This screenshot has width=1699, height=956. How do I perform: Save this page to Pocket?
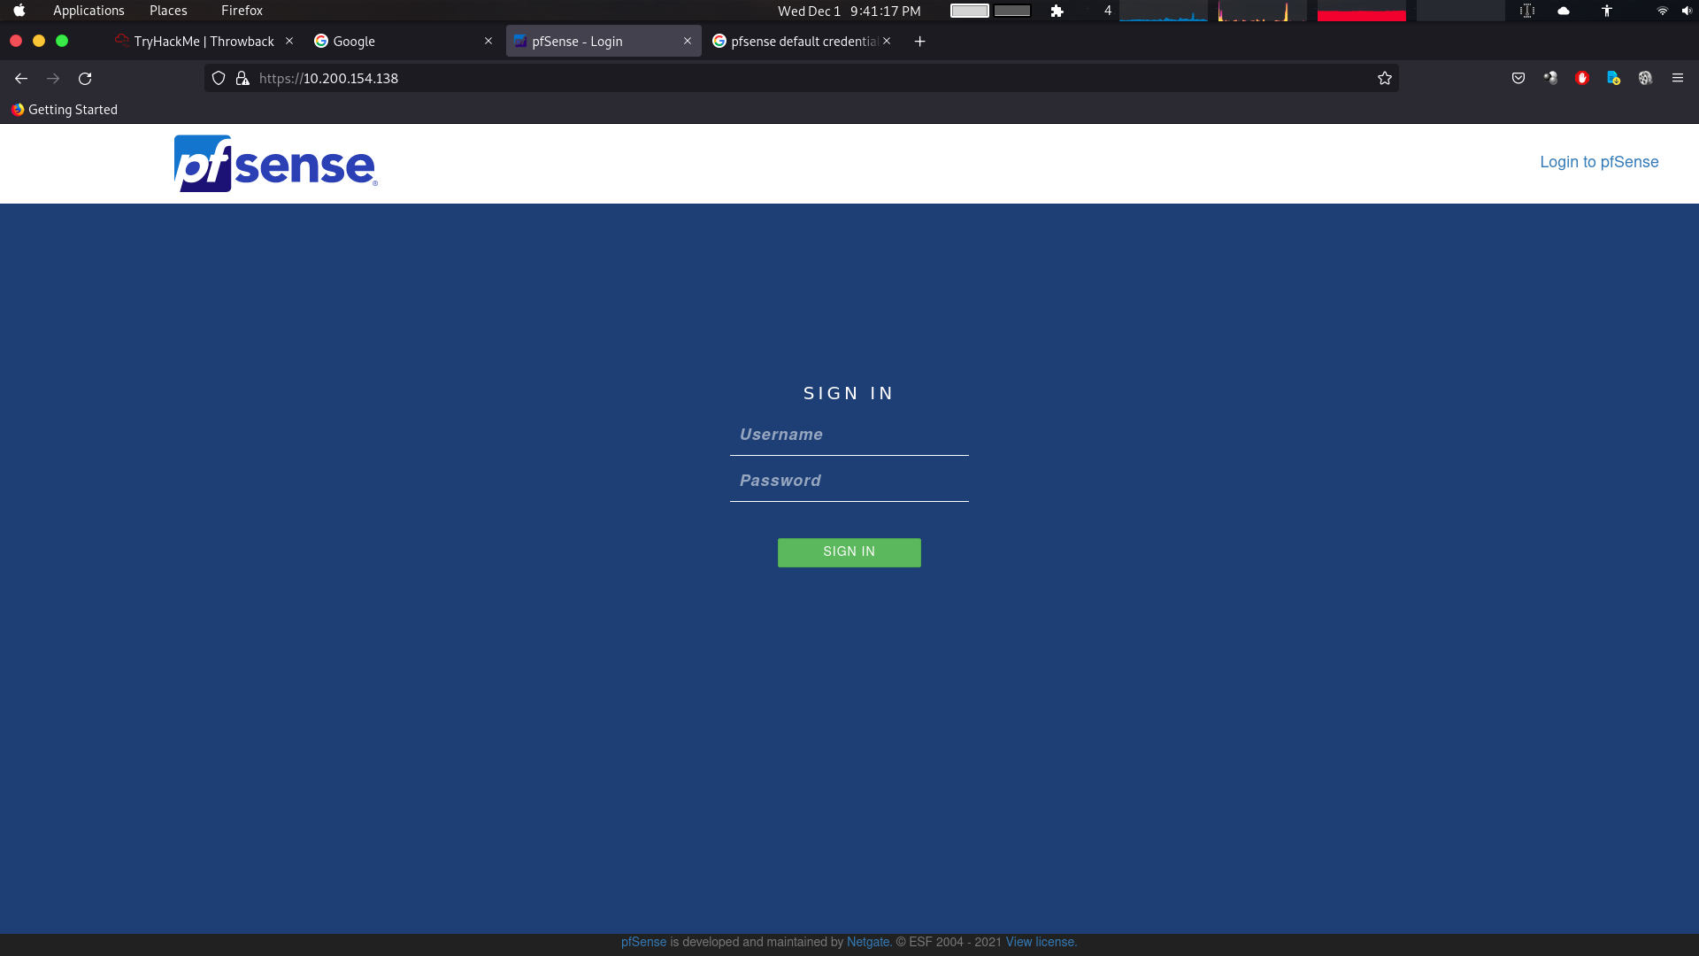pos(1519,78)
